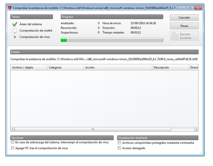The height and width of the screenshot is (166, 213).
Task: Select the Áreas del sistema task
Action: coord(31,24)
